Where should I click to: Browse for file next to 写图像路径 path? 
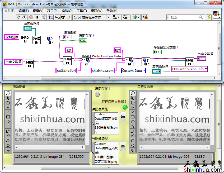(x=123, y=146)
